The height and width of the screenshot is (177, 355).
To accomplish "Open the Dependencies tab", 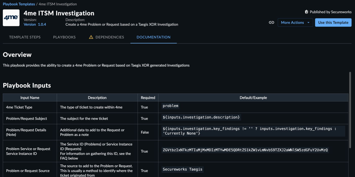I will point(106,37).
